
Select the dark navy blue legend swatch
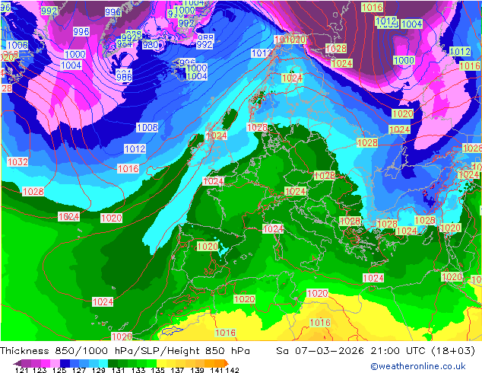point(65,363)
